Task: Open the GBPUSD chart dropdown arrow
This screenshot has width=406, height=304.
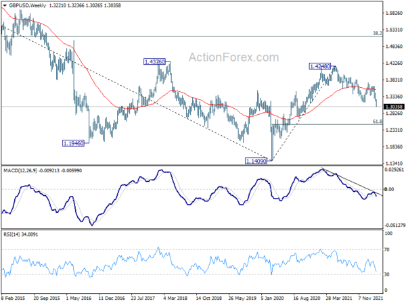Action: click(5, 5)
